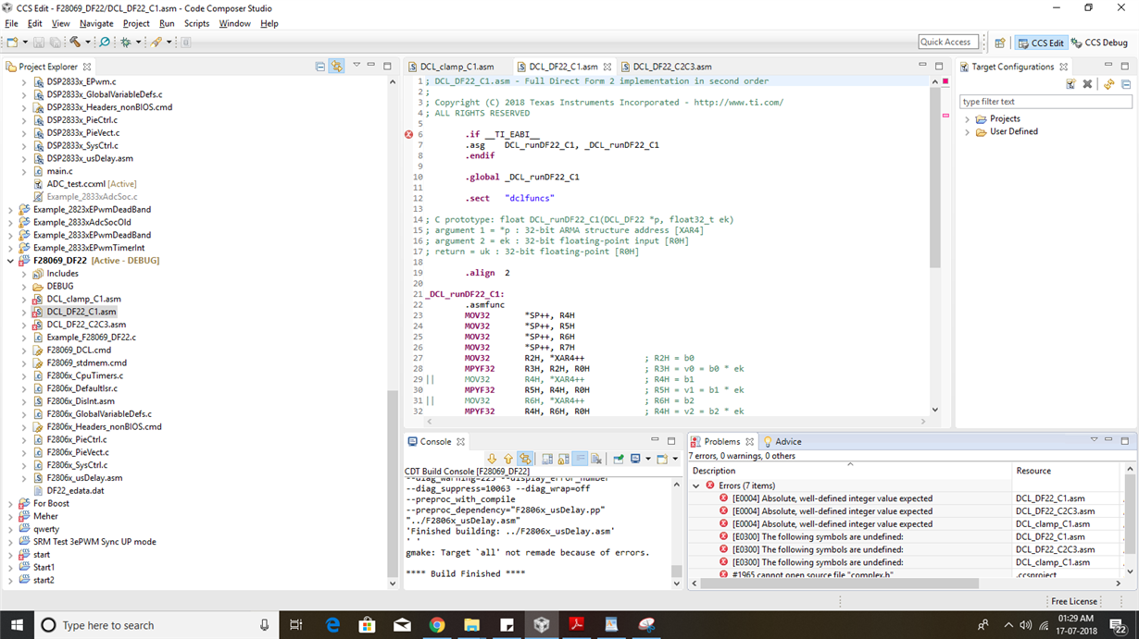
Task: Expand the Projects node in Target Configurations
Action: coord(968,118)
